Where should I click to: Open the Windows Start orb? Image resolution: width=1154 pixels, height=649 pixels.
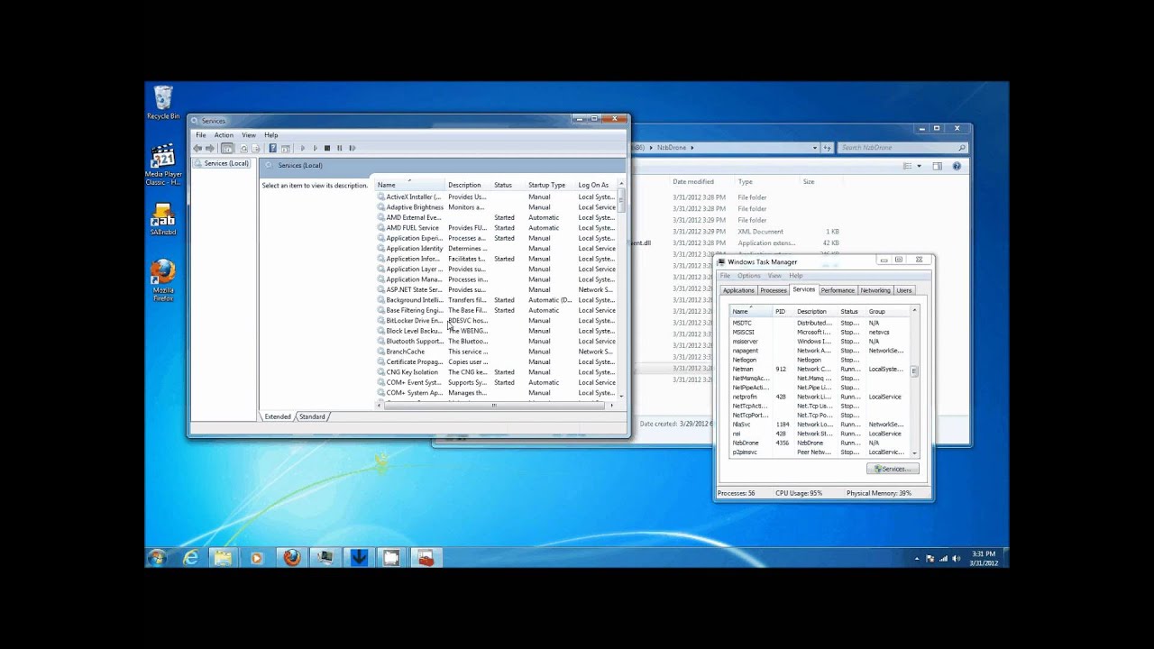click(x=157, y=558)
